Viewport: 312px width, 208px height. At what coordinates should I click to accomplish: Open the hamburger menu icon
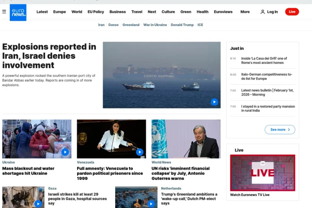click(x=4, y=12)
